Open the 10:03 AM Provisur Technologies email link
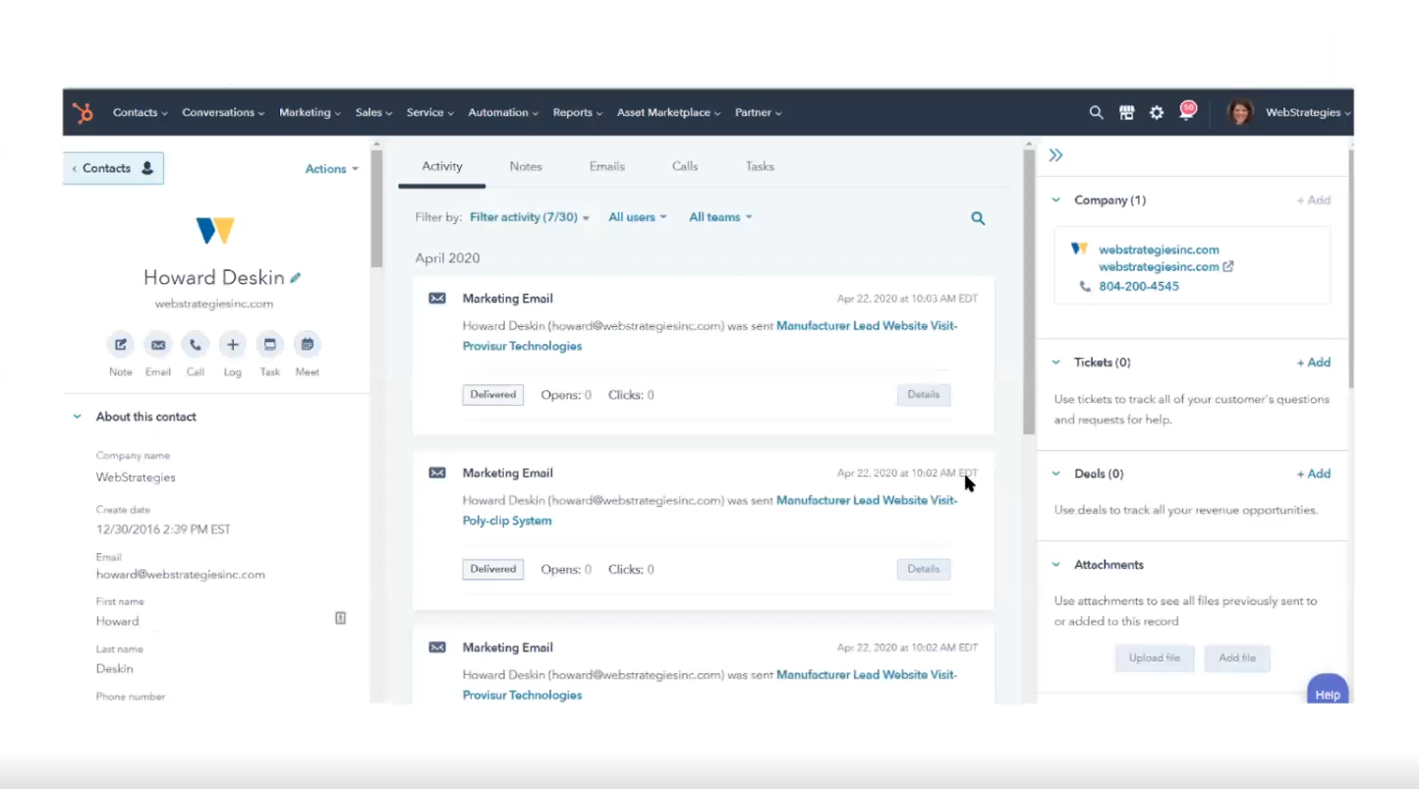The width and height of the screenshot is (1419, 789). click(x=709, y=336)
